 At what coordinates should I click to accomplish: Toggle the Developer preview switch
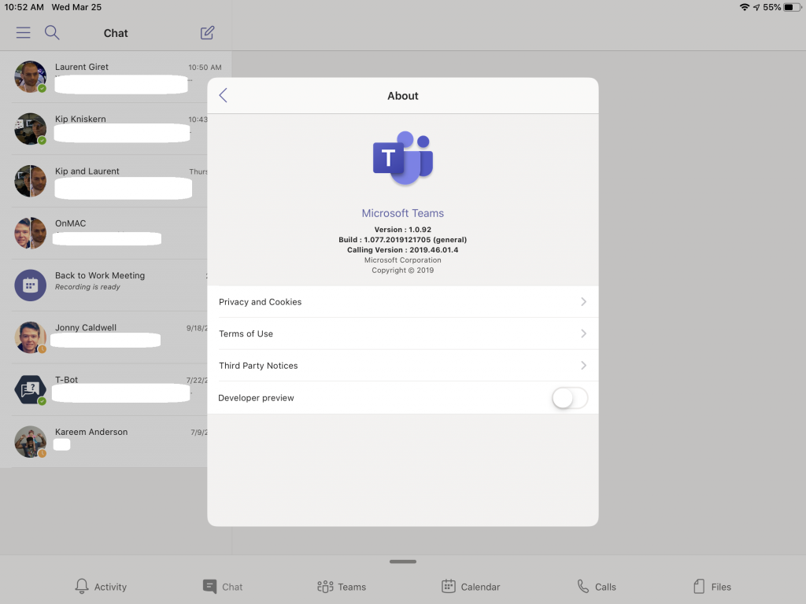[570, 398]
